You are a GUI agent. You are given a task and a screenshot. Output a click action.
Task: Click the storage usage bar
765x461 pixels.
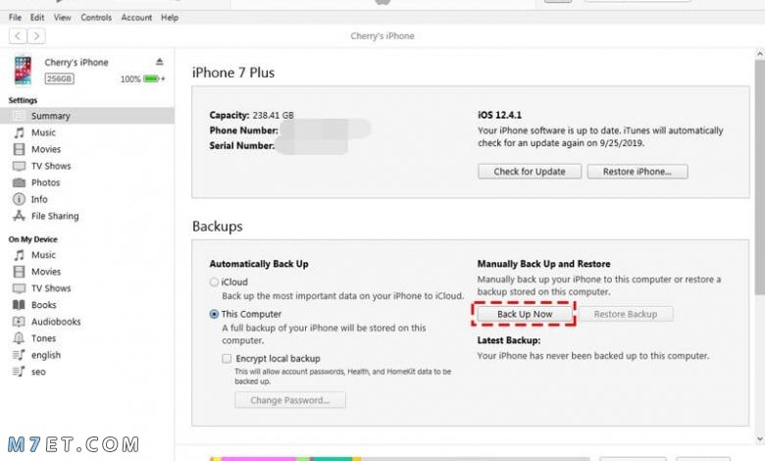coord(400,459)
